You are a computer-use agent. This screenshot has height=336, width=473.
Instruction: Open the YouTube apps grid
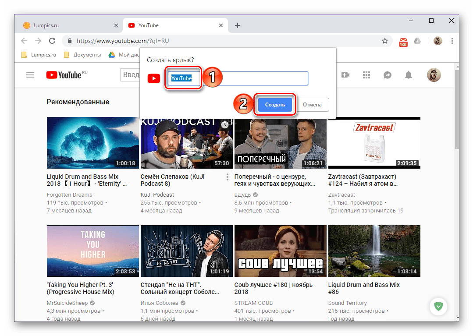366,75
